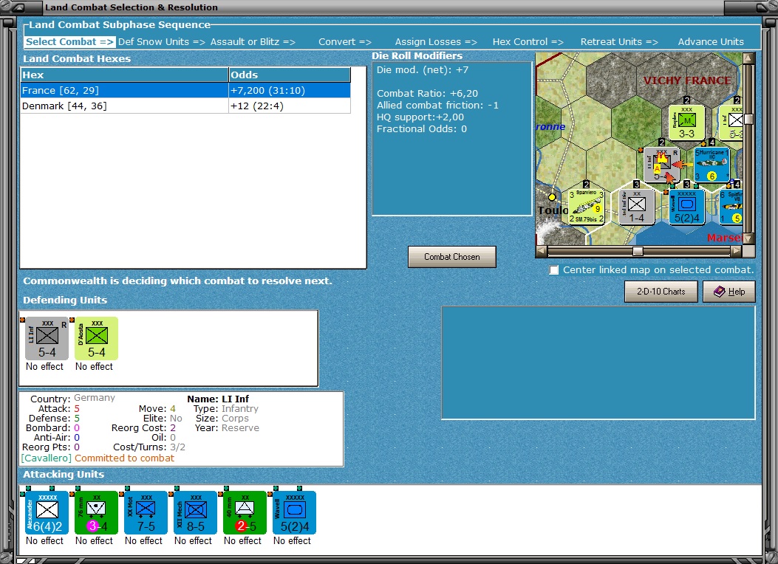This screenshot has height=564, width=778.
Task: Click the burning combat hex on the mini map
Action: click(x=662, y=164)
